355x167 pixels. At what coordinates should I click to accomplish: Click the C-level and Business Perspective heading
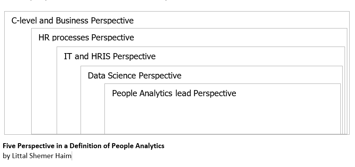72,21
